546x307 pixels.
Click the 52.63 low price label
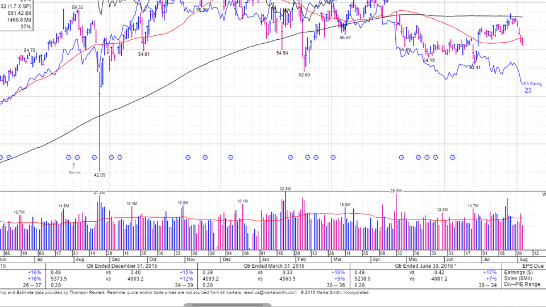[x=304, y=74]
